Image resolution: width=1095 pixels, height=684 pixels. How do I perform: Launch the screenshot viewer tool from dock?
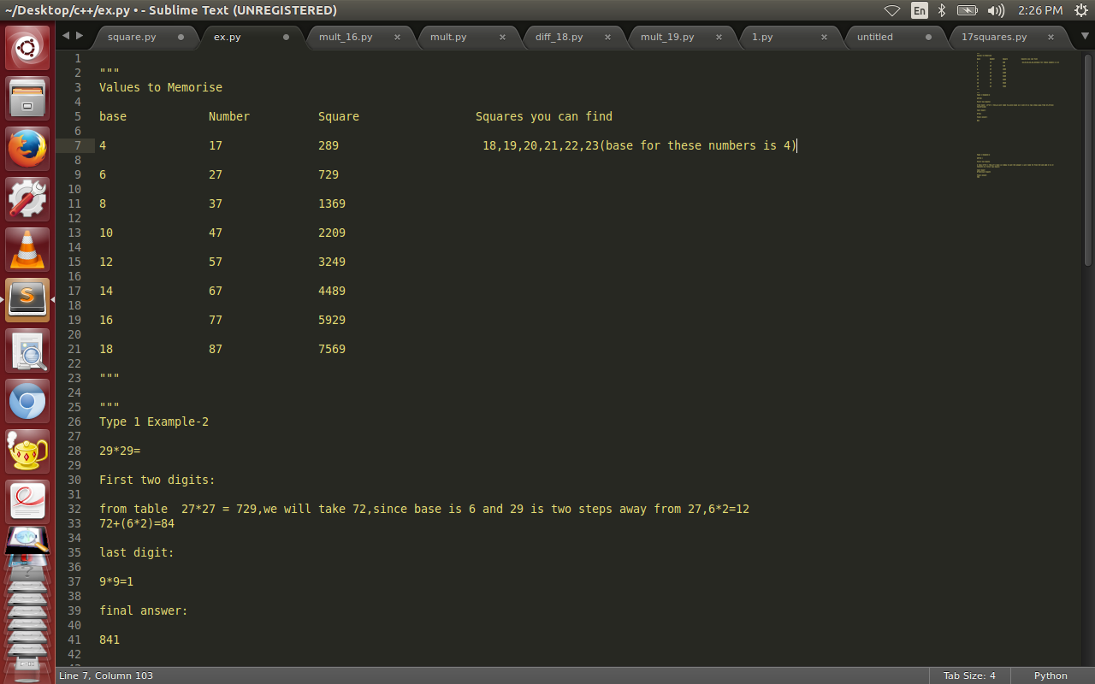27,351
